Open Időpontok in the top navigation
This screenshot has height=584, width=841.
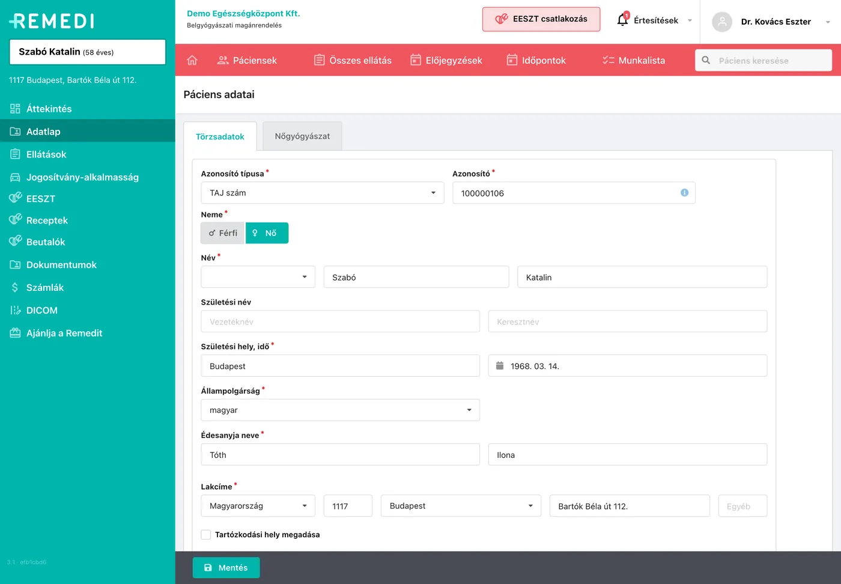click(536, 60)
